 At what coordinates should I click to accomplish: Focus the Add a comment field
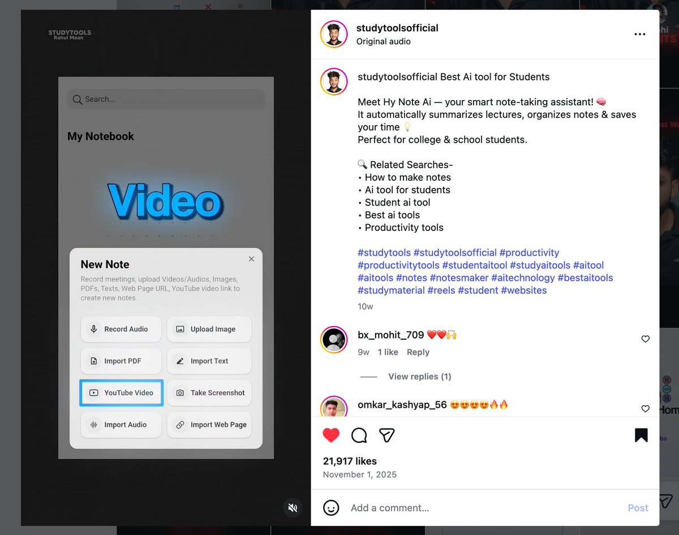pos(484,508)
